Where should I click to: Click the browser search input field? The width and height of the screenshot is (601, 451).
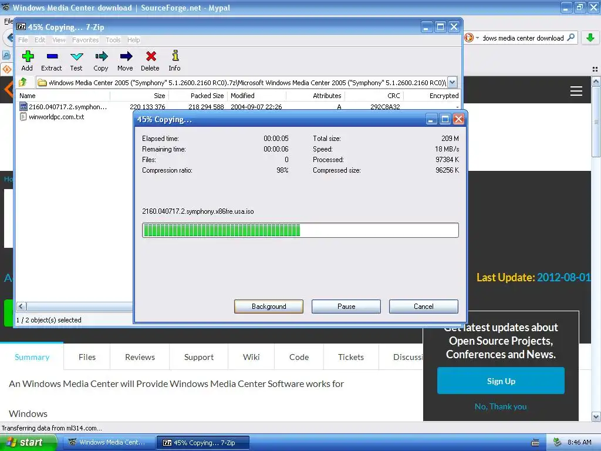tap(523, 38)
